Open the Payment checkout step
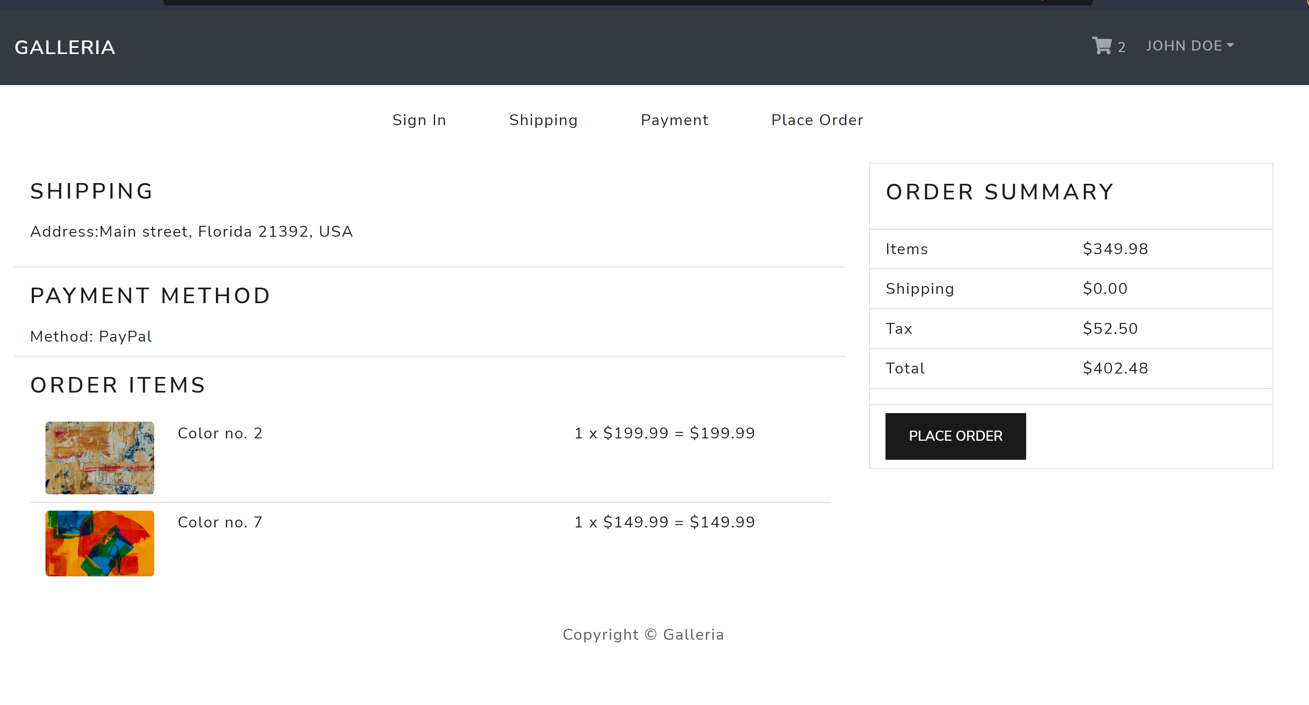Viewport: 1309px width, 705px height. (675, 120)
